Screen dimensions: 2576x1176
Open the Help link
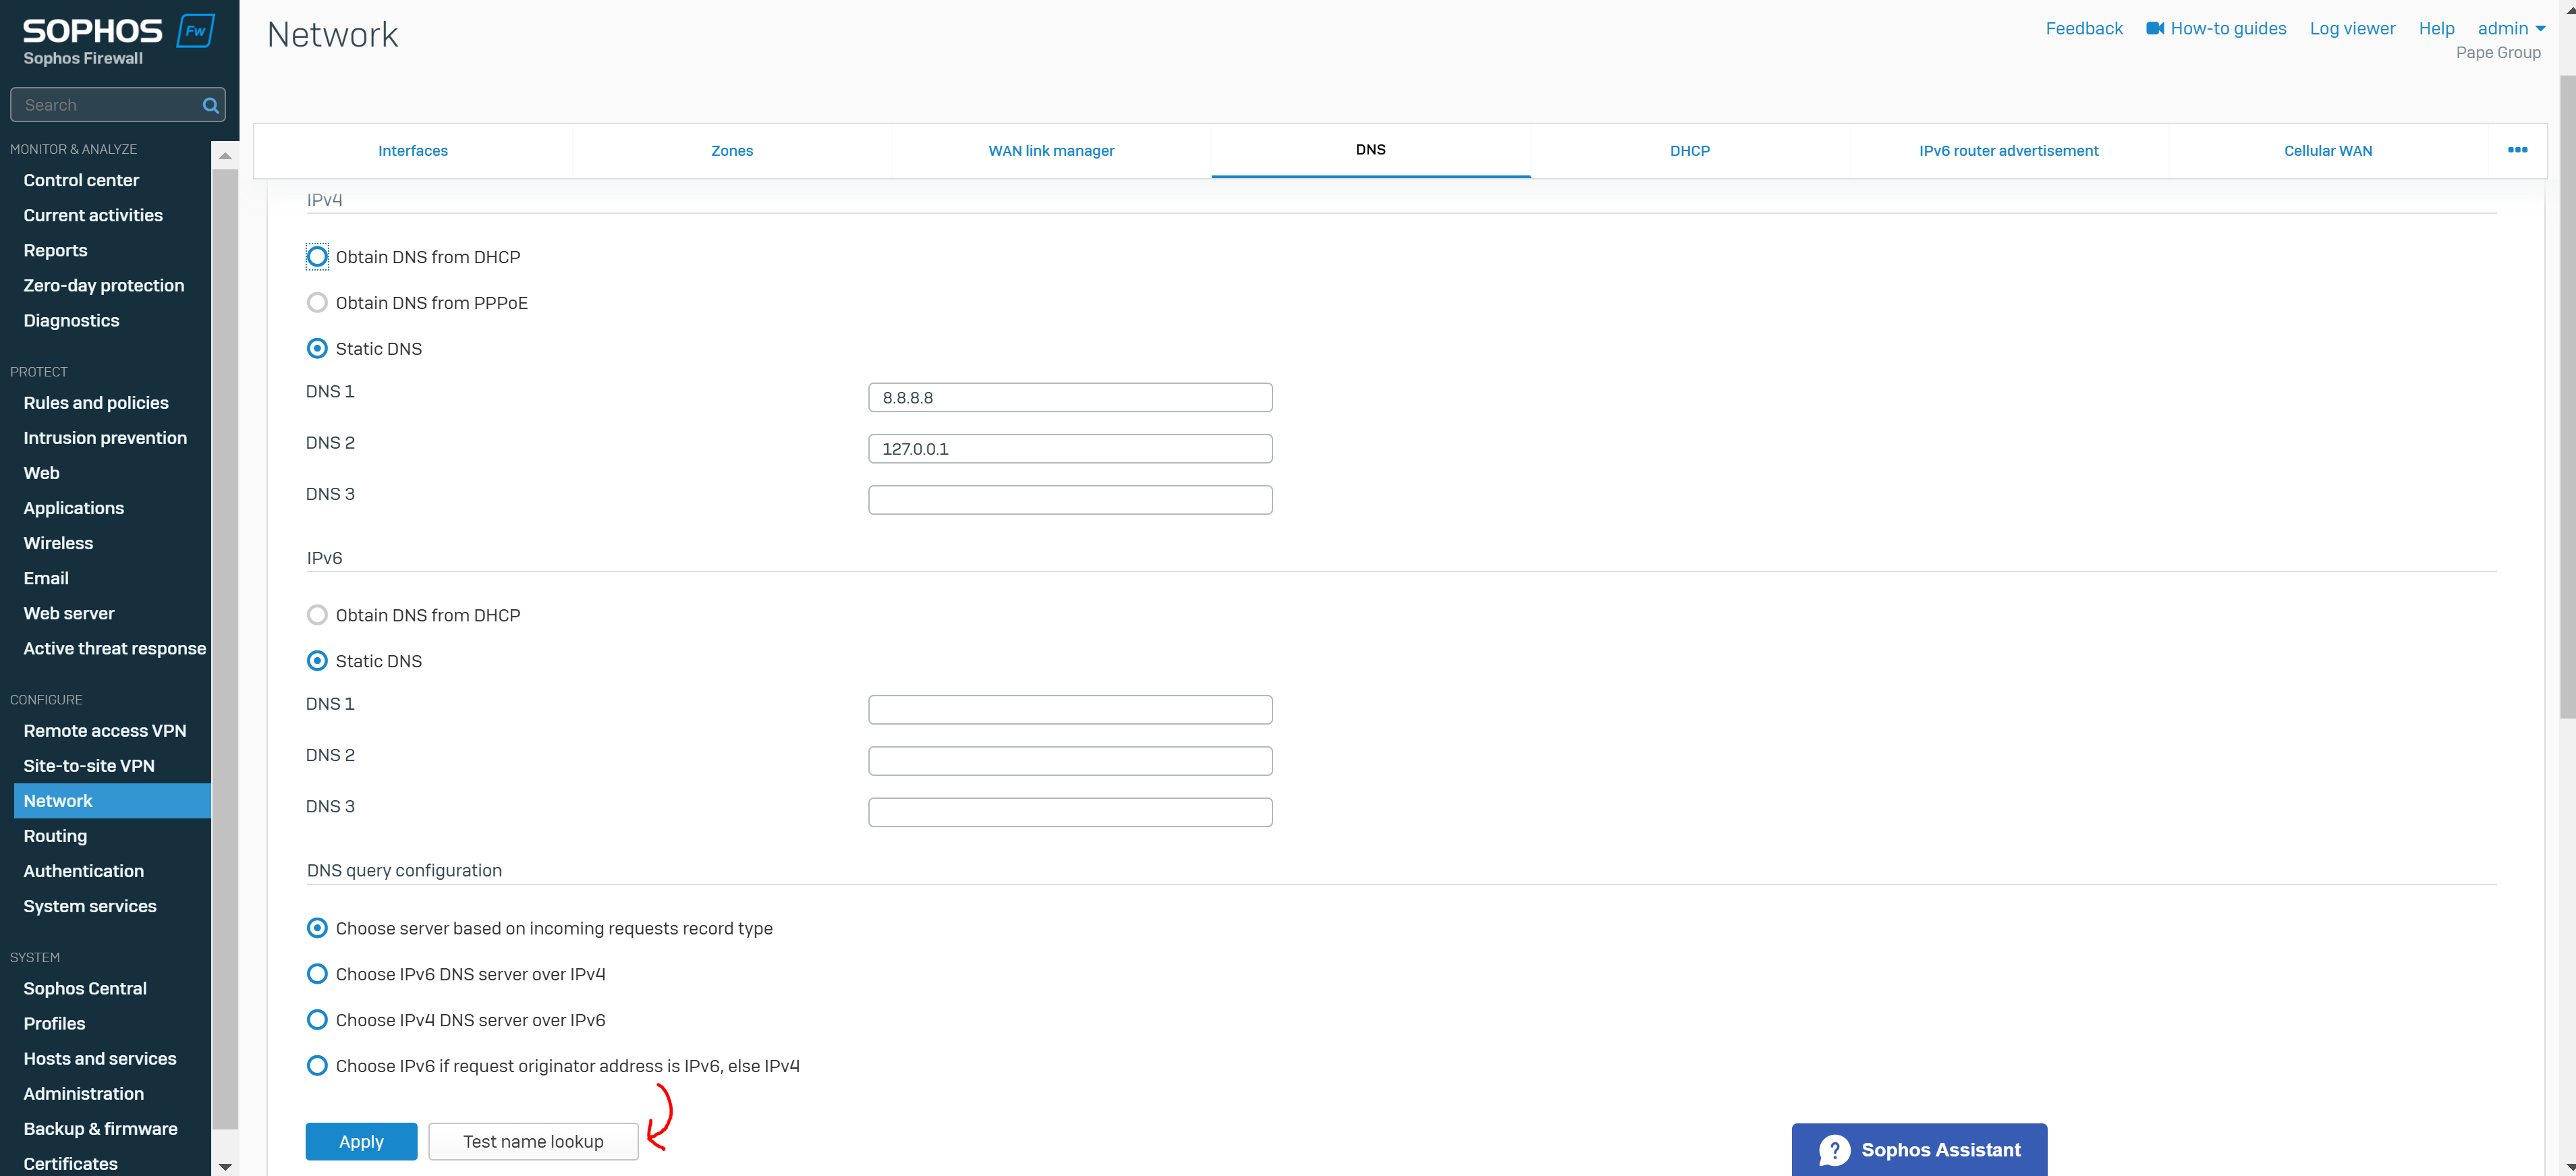click(2436, 28)
